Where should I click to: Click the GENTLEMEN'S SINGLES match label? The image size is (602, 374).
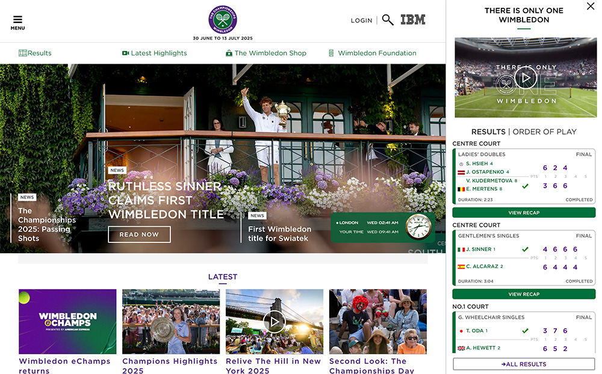(x=488, y=236)
